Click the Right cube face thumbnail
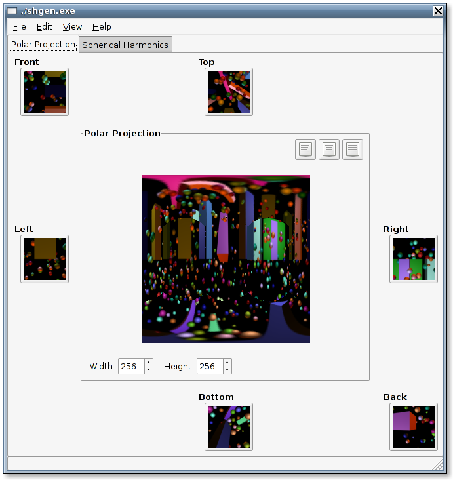 (414, 259)
